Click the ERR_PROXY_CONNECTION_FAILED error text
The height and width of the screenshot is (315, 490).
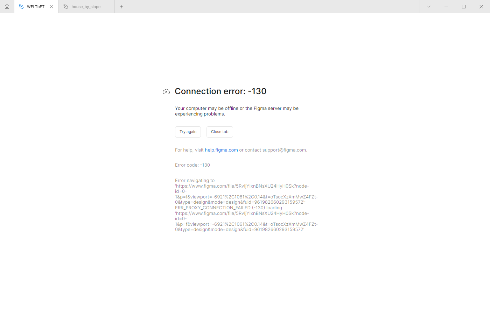click(x=213, y=208)
